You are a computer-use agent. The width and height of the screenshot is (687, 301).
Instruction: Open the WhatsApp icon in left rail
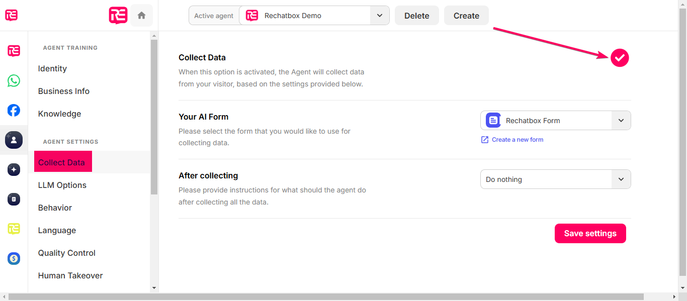(x=14, y=80)
